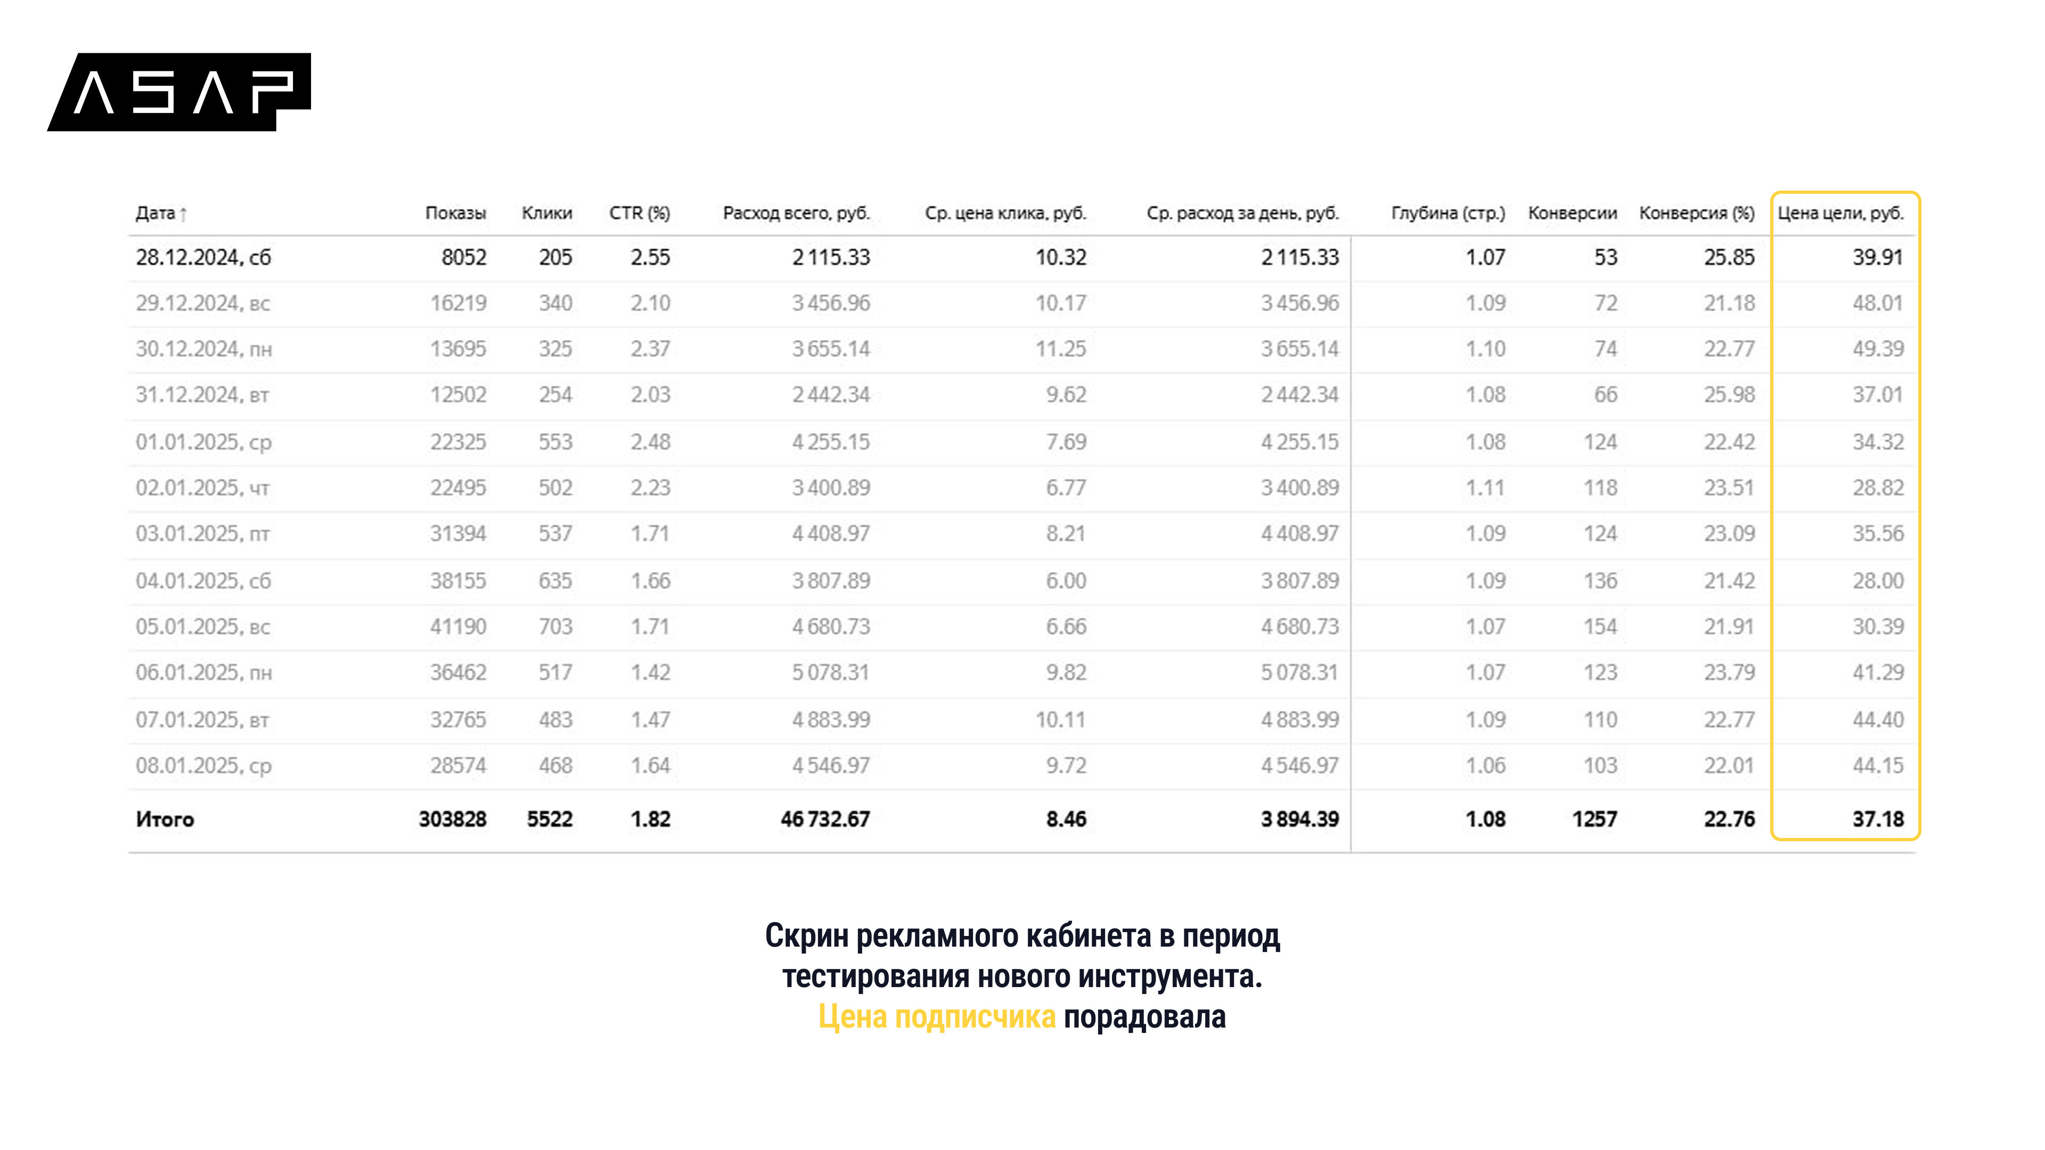Viewport: 2045px width, 1150px height.
Task: Click the Глубина (стр.) column header
Action: (1447, 213)
